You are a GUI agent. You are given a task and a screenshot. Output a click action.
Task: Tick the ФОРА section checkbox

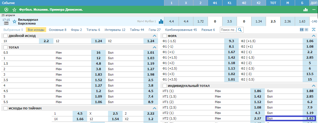165,36
